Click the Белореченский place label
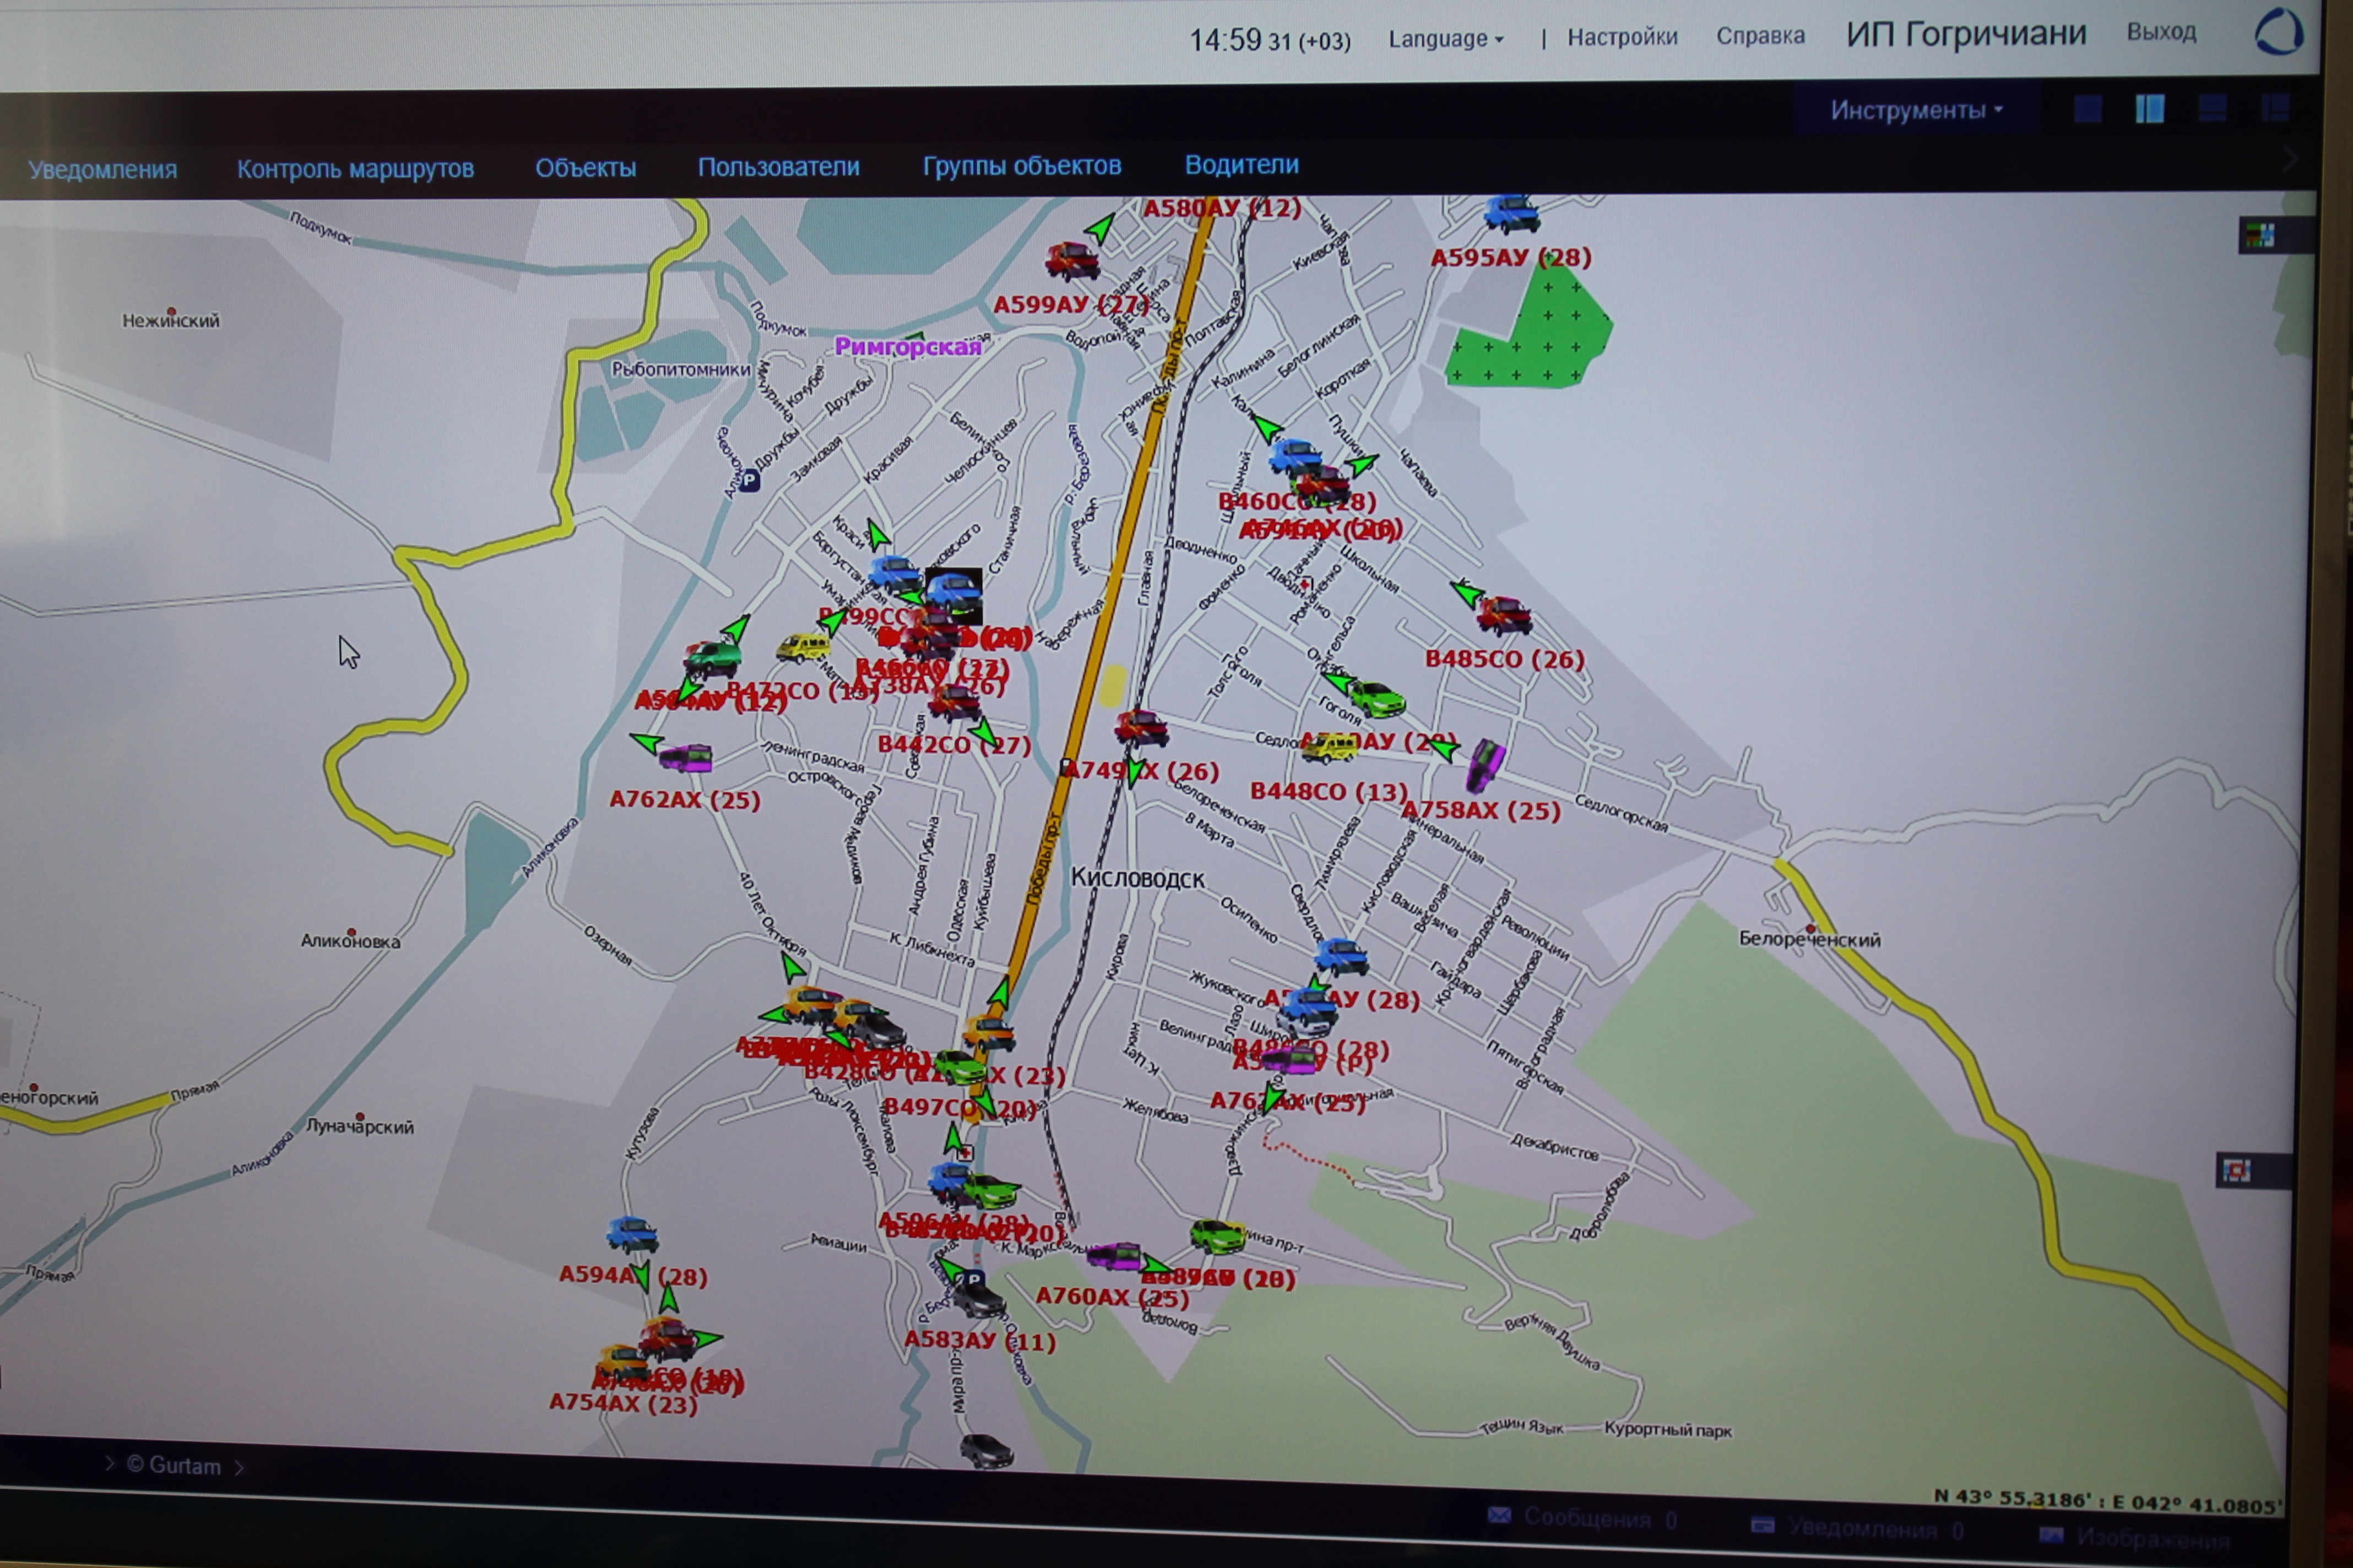 pos(1810,940)
